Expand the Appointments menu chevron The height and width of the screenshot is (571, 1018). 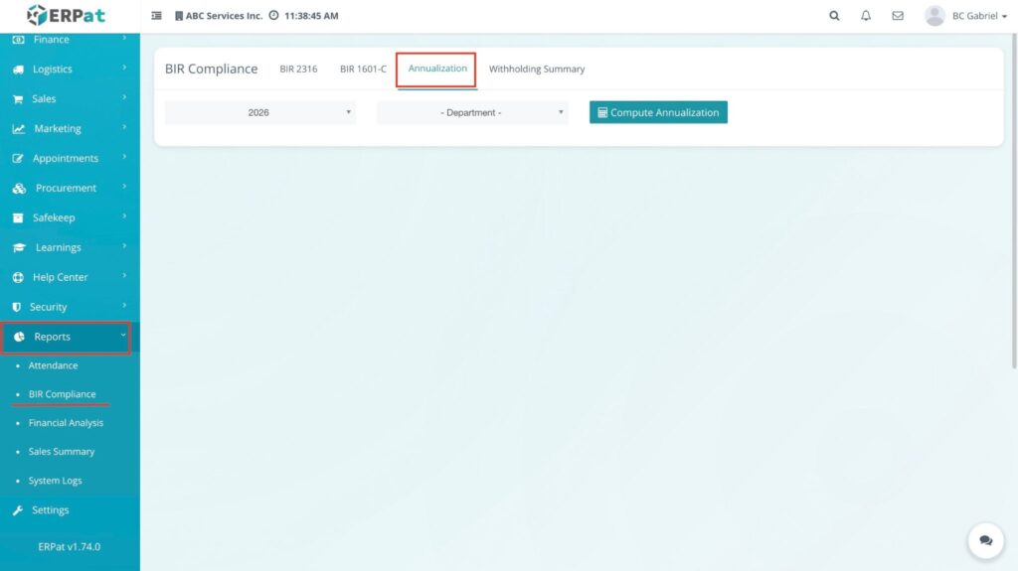click(x=124, y=157)
